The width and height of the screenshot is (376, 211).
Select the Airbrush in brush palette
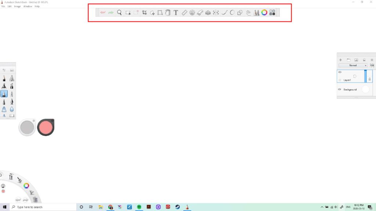12,78
